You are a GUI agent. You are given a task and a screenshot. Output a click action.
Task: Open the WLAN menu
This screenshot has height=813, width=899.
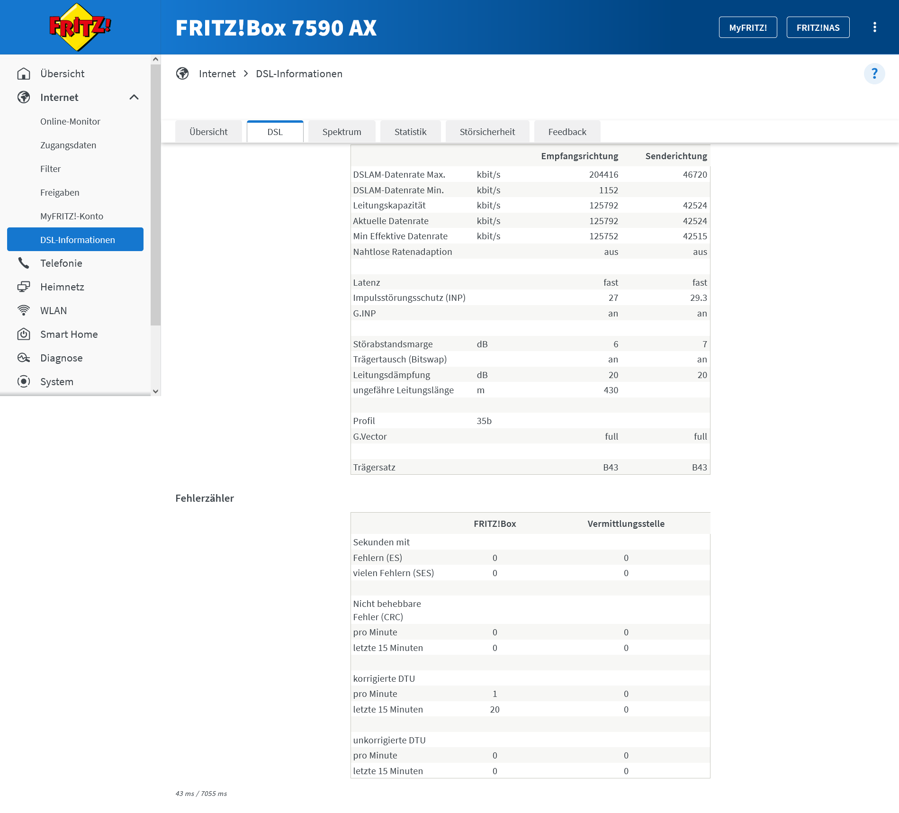tap(54, 310)
